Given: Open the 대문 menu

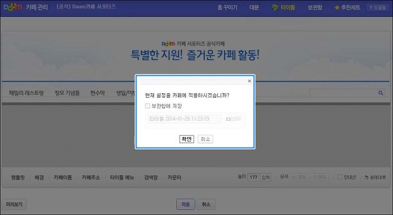Looking at the screenshot, I should tap(254, 7).
